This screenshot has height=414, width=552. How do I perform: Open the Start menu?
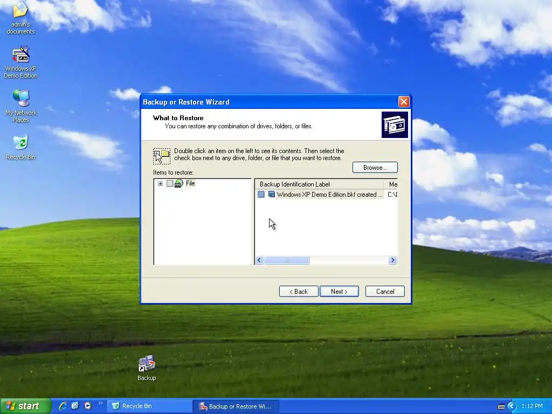pos(25,406)
